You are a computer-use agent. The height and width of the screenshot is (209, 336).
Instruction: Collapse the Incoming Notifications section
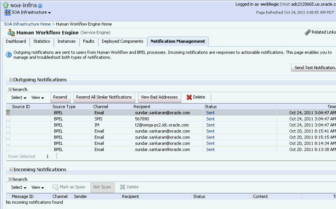pos(11,169)
